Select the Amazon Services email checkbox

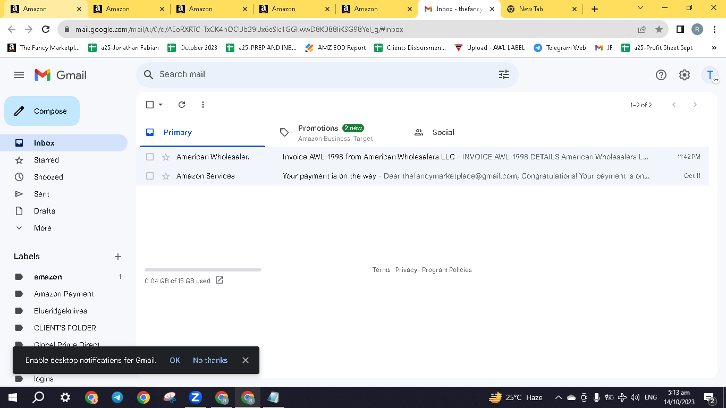[x=150, y=176]
